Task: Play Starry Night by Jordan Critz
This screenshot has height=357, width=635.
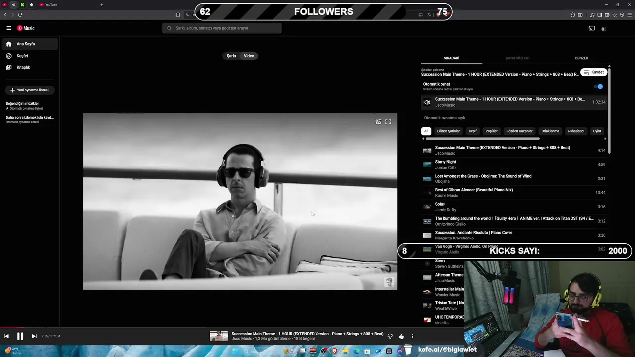Action: pos(514,165)
